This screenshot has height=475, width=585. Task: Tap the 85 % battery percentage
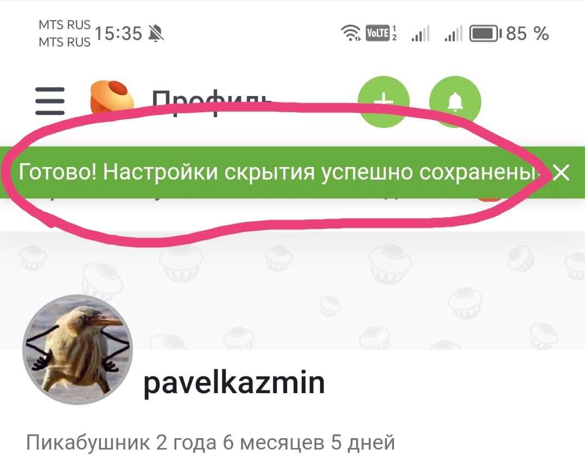(527, 33)
